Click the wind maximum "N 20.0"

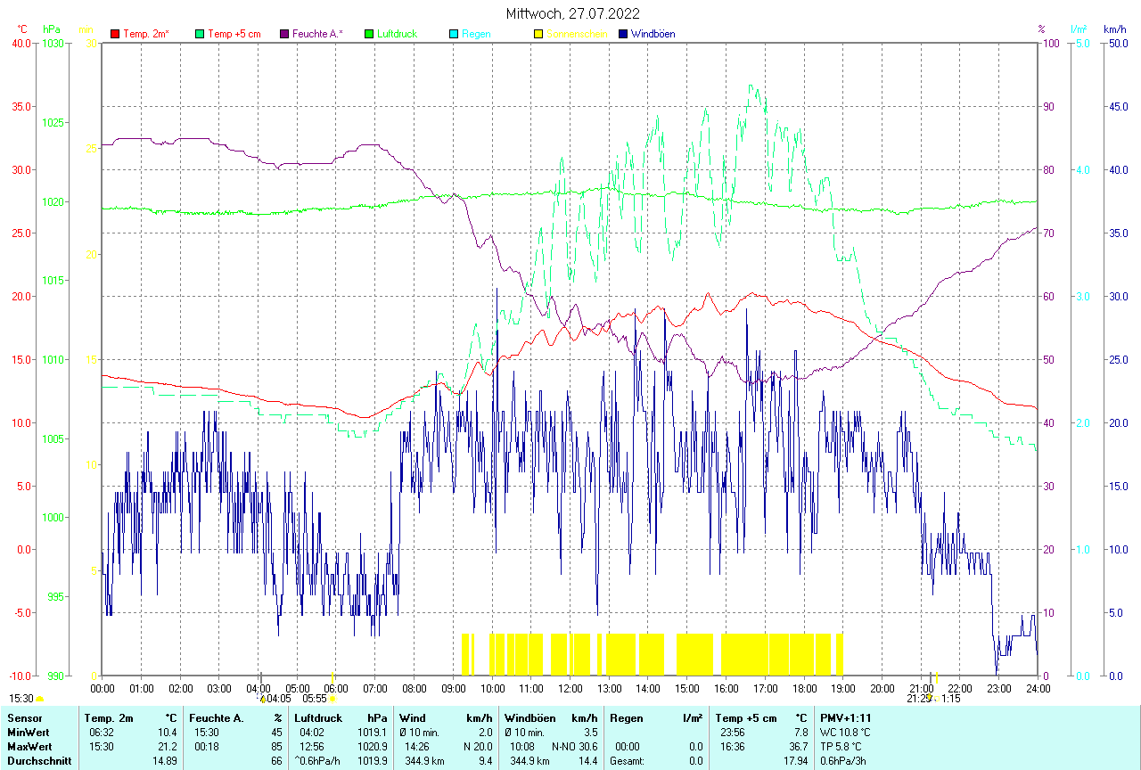[476, 746]
